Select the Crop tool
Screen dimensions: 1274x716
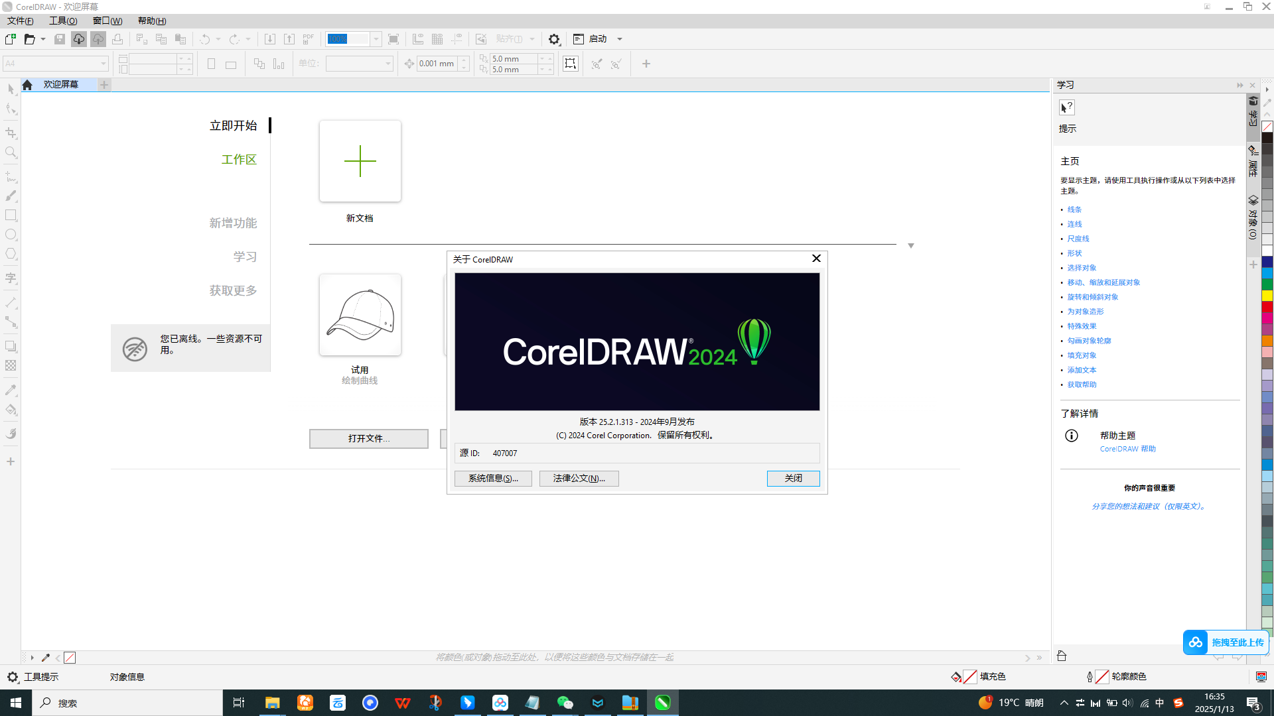click(11, 133)
